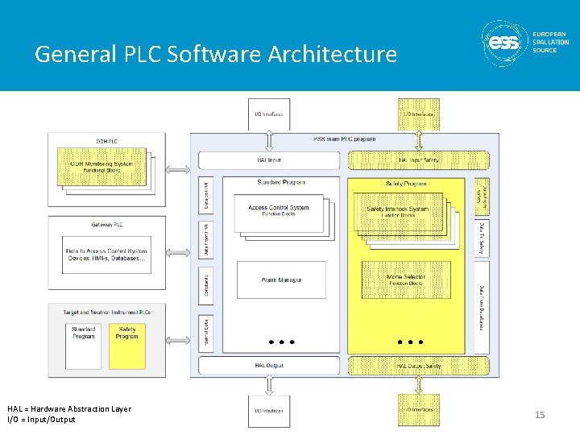Screen dimensions: 580x435
Task: Select white I/O Interfaces box above HAL Input
Action: [x=269, y=114]
